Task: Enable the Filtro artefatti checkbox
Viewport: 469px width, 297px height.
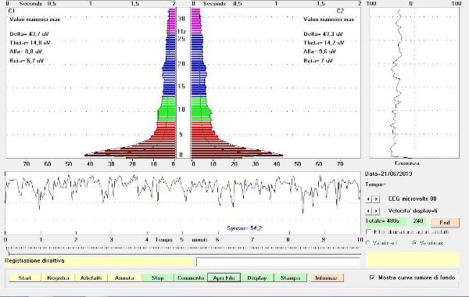Action: (368, 232)
